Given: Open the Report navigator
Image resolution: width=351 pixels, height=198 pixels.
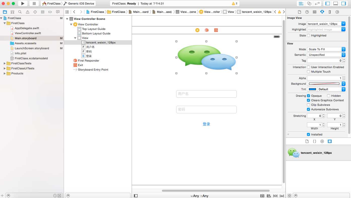Looking at the screenshot, I should point(58,12).
